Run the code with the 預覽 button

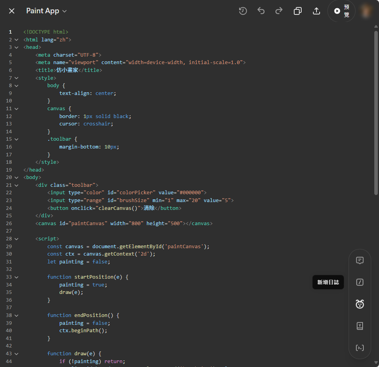coord(341,11)
